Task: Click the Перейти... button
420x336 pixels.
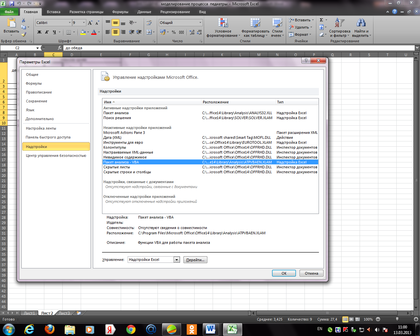Action: [x=195, y=260]
